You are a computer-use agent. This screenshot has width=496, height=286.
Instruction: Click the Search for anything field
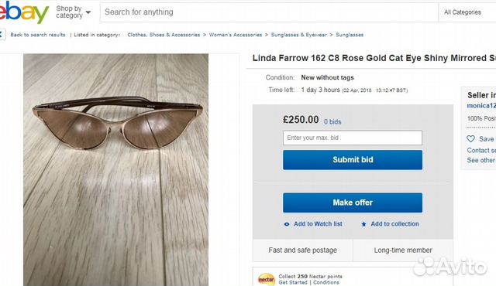(x=269, y=12)
